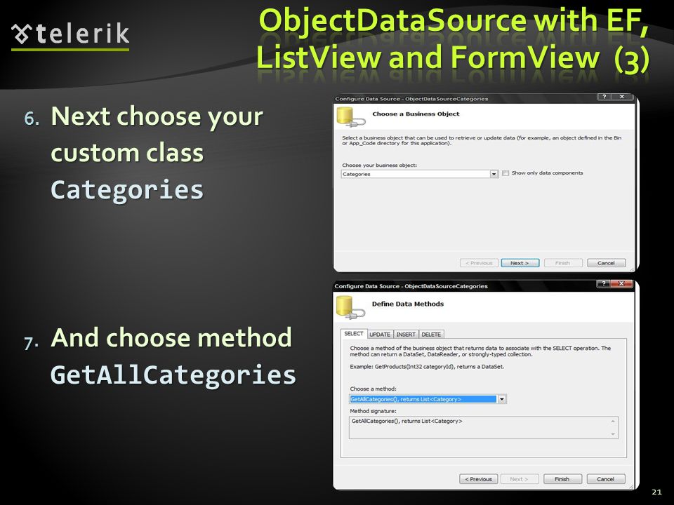This screenshot has height=505, width=674.
Task: Go back with the Previous button in lower dialog
Action: point(478,479)
